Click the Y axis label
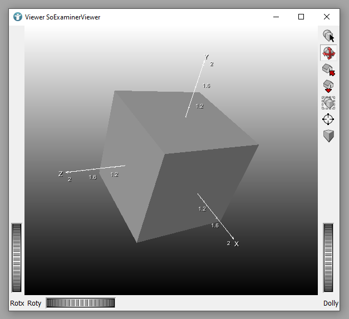349x319 pixels. click(x=207, y=57)
